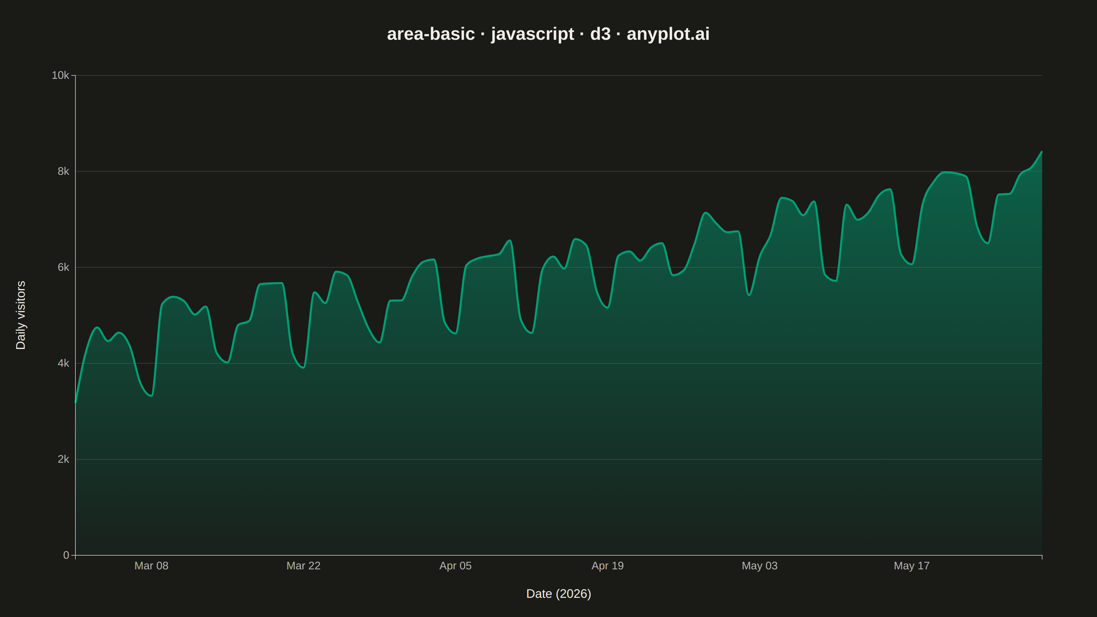Click the Date (2026) axis title
The height and width of the screenshot is (617, 1097).
(559, 594)
